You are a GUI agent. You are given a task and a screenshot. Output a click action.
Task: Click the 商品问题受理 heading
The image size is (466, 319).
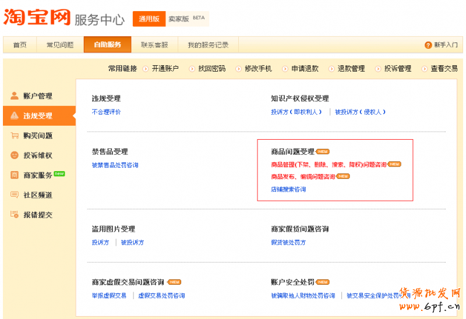pos(293,151)
